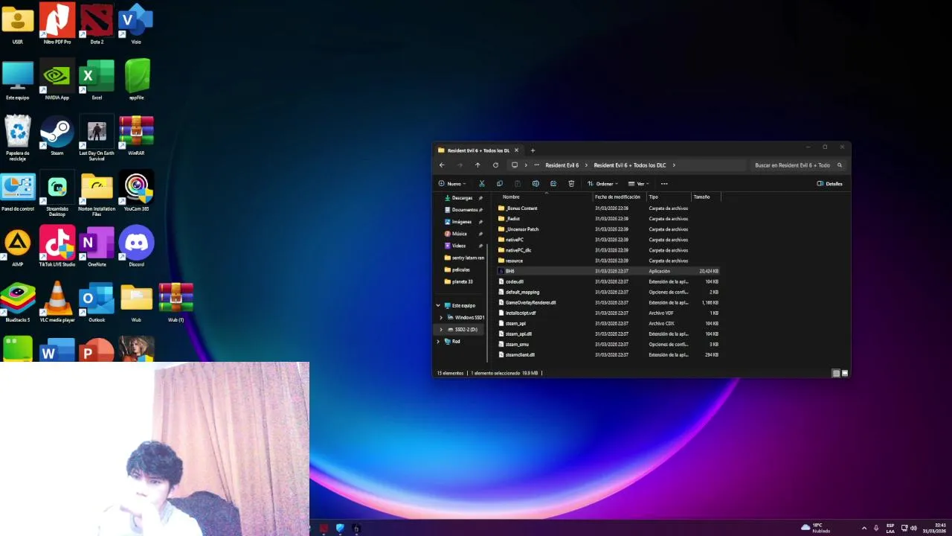The width and height of the screenshot is (952, 536).
Task: Open Música in the navigation pane
Action: click(460, 234)
